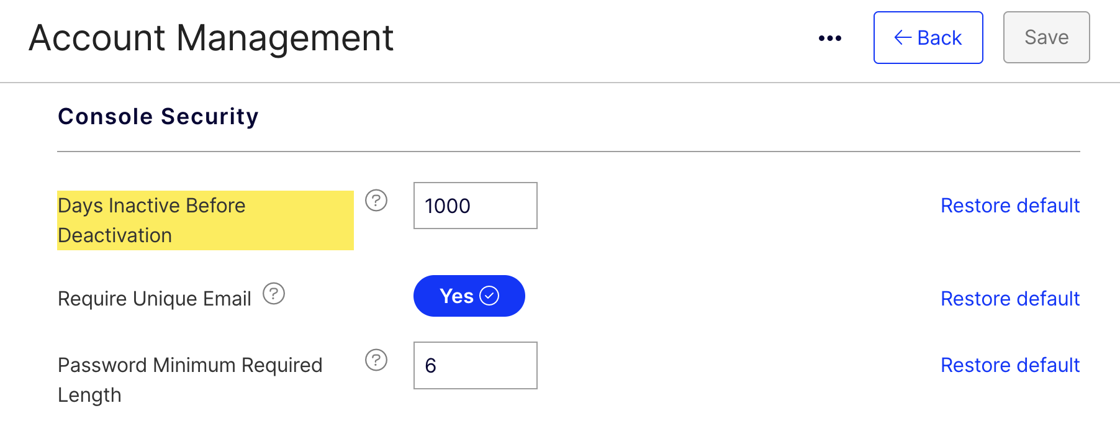Focus the password length field showing 6
The image size is (1120, 426).
pos(476,365)
